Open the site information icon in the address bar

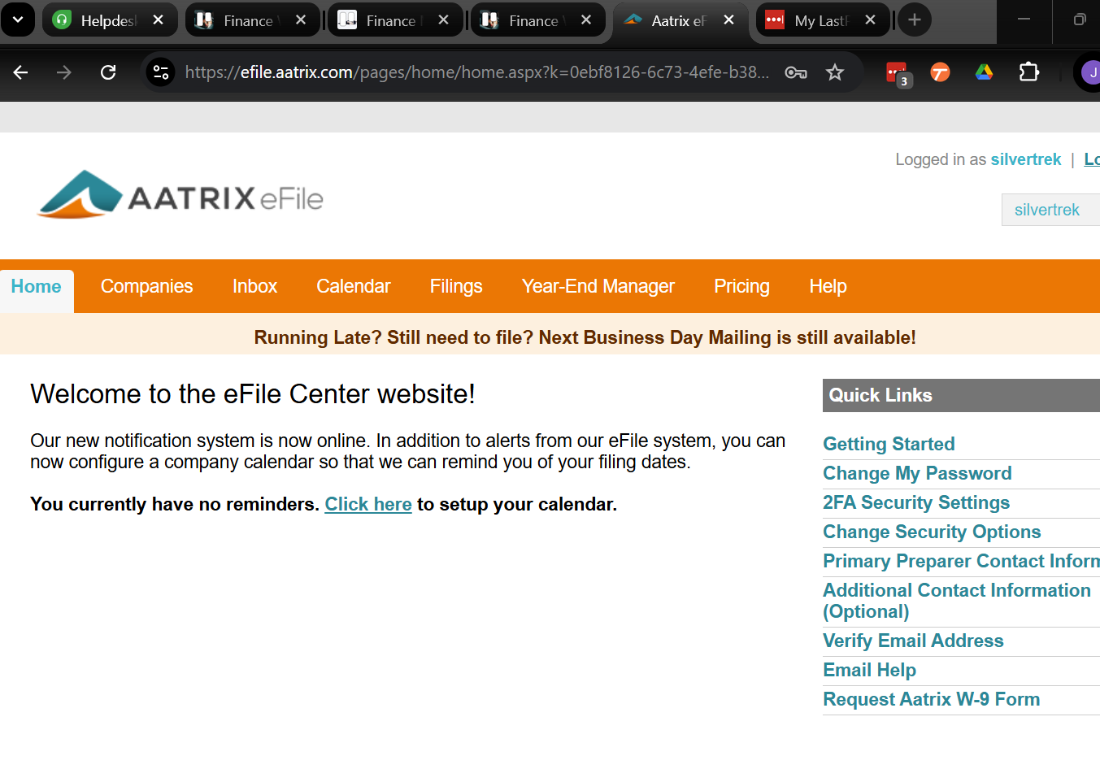pos(161,72)
